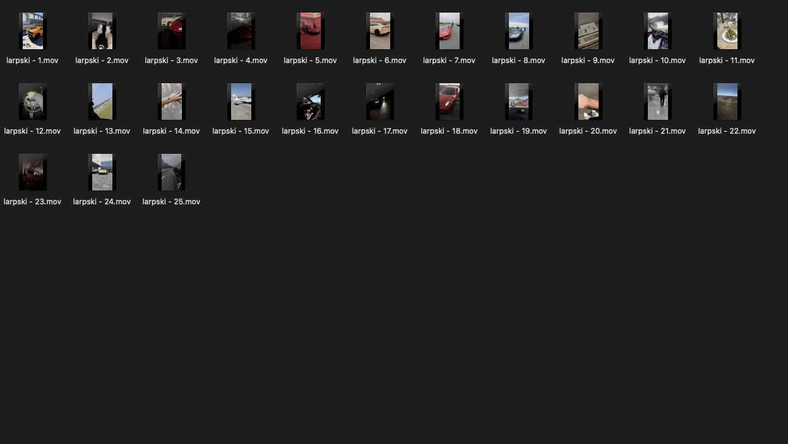Select the larpski - 14.mov video thumbnail
788x444 pixels.
pos(171,102)
